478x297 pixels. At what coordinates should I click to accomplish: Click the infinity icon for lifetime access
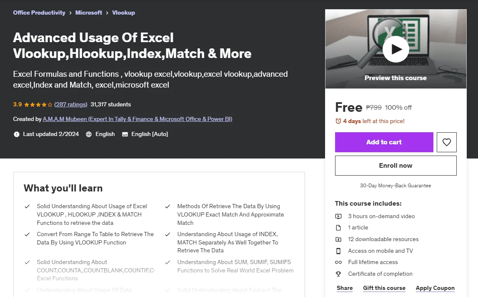pyautogui.click(x=338, y=262)
